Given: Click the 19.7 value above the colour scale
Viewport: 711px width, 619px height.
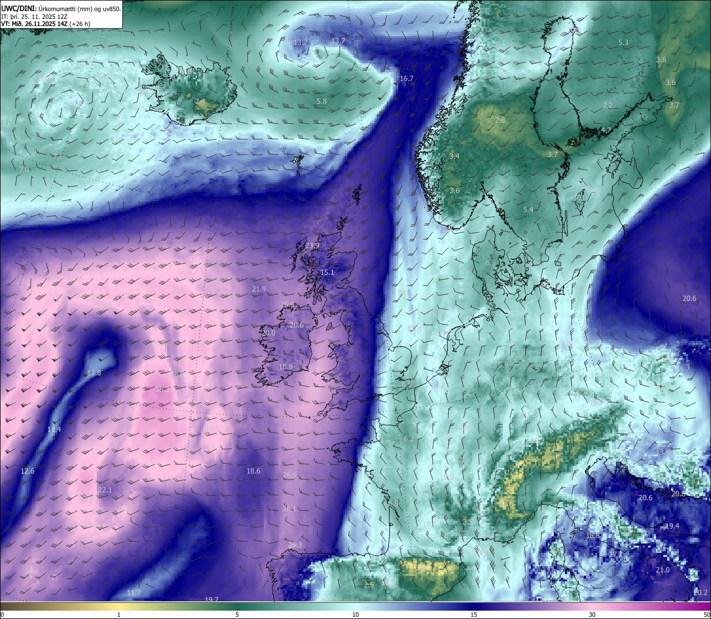Looking at the screenshot, I should 212,600.
